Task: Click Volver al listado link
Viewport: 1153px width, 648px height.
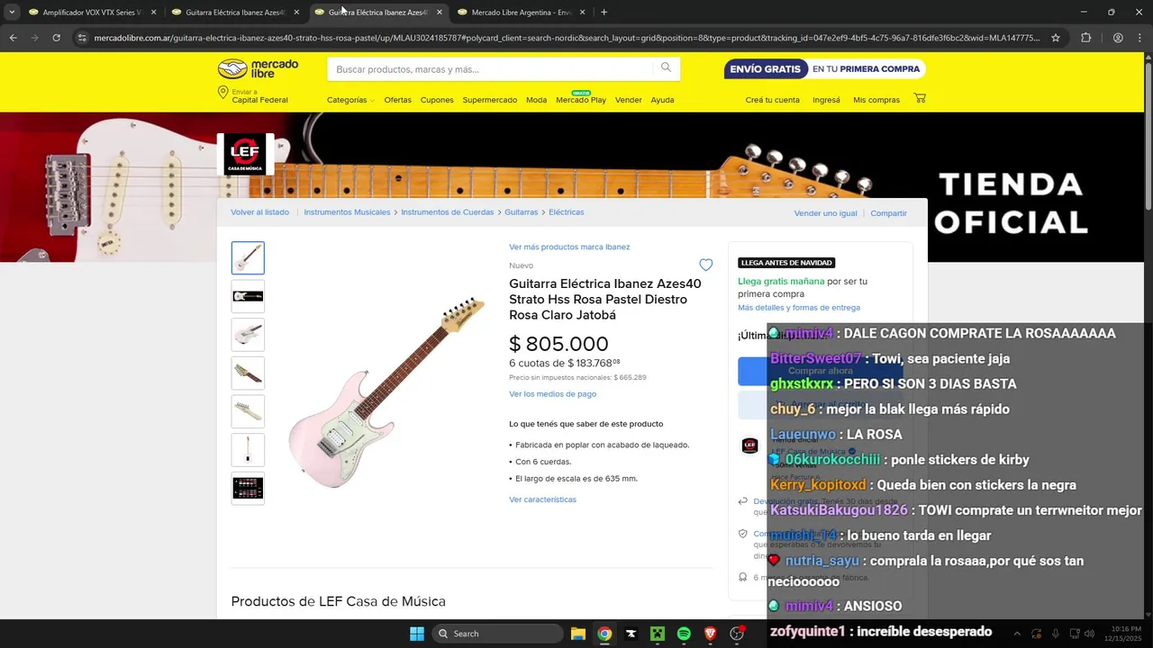Action: [259, 212]
